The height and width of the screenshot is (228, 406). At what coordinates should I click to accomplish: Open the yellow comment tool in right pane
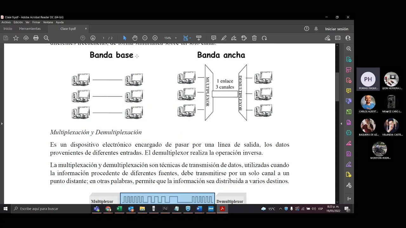pos(349,91)
